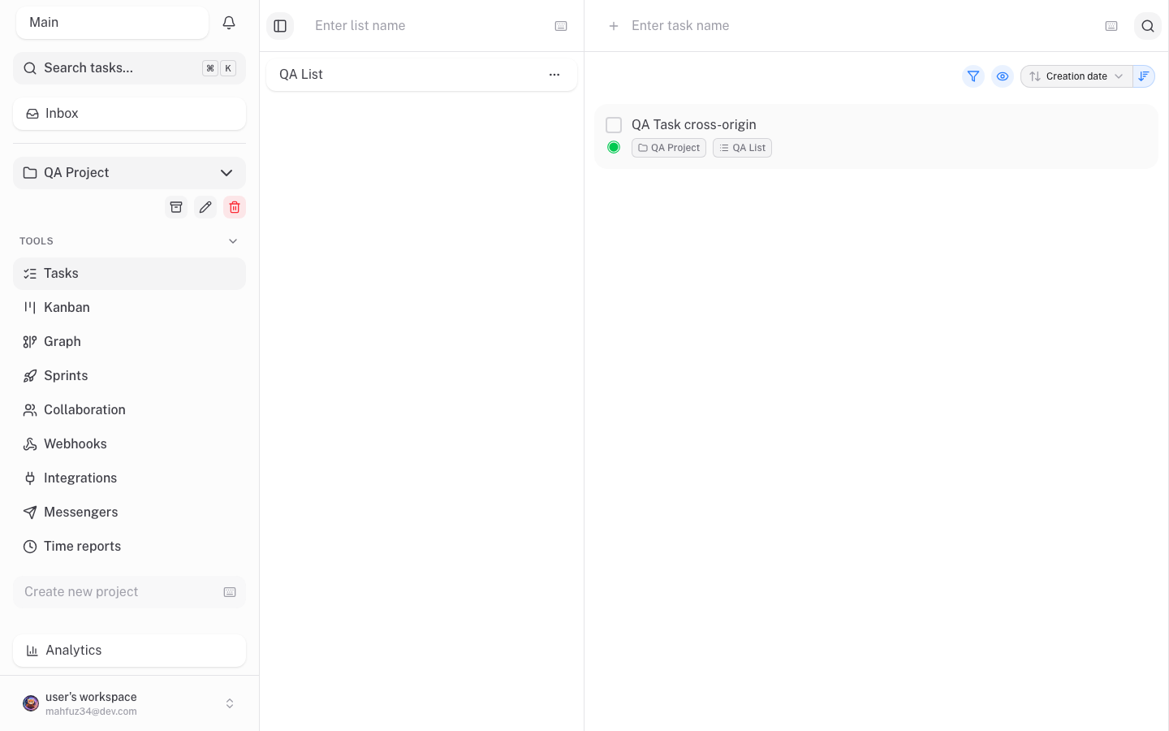1169x731 pixels.
Task: Open the notifications bell
Action: coord(229,23)
